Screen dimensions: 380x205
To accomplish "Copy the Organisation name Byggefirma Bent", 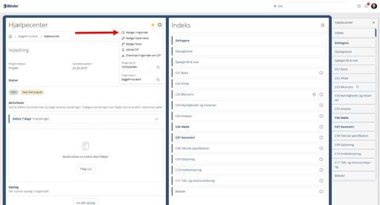I will pyautogui.click(x=158, y=79).
